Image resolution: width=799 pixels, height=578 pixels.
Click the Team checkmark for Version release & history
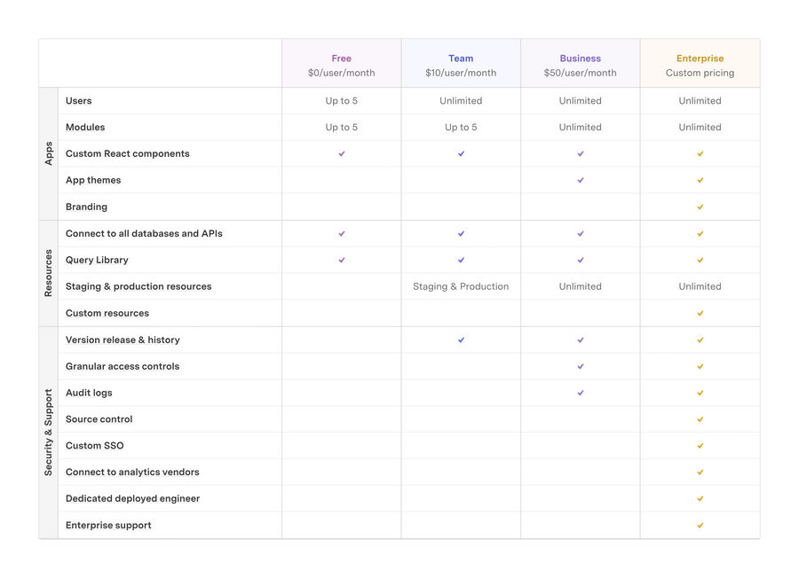coord(461,340)
